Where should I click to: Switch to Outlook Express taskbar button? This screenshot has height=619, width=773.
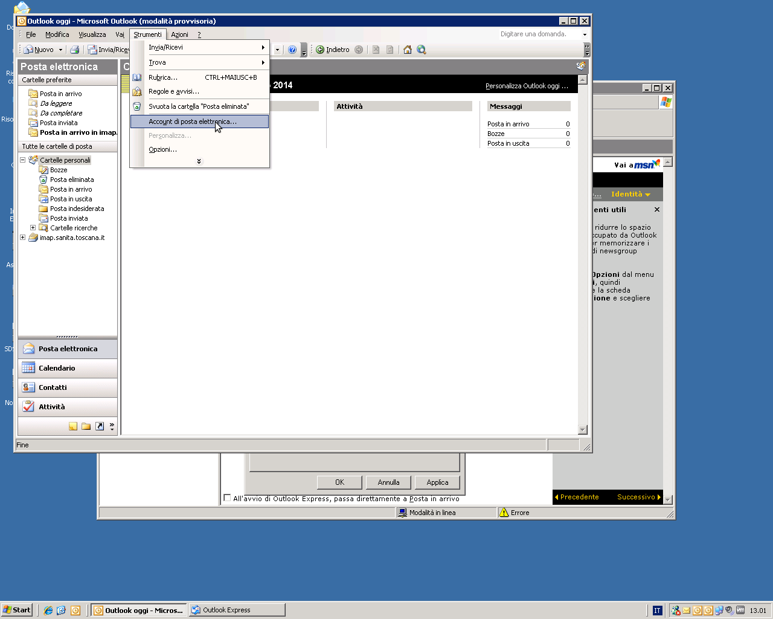pos(237,610)
